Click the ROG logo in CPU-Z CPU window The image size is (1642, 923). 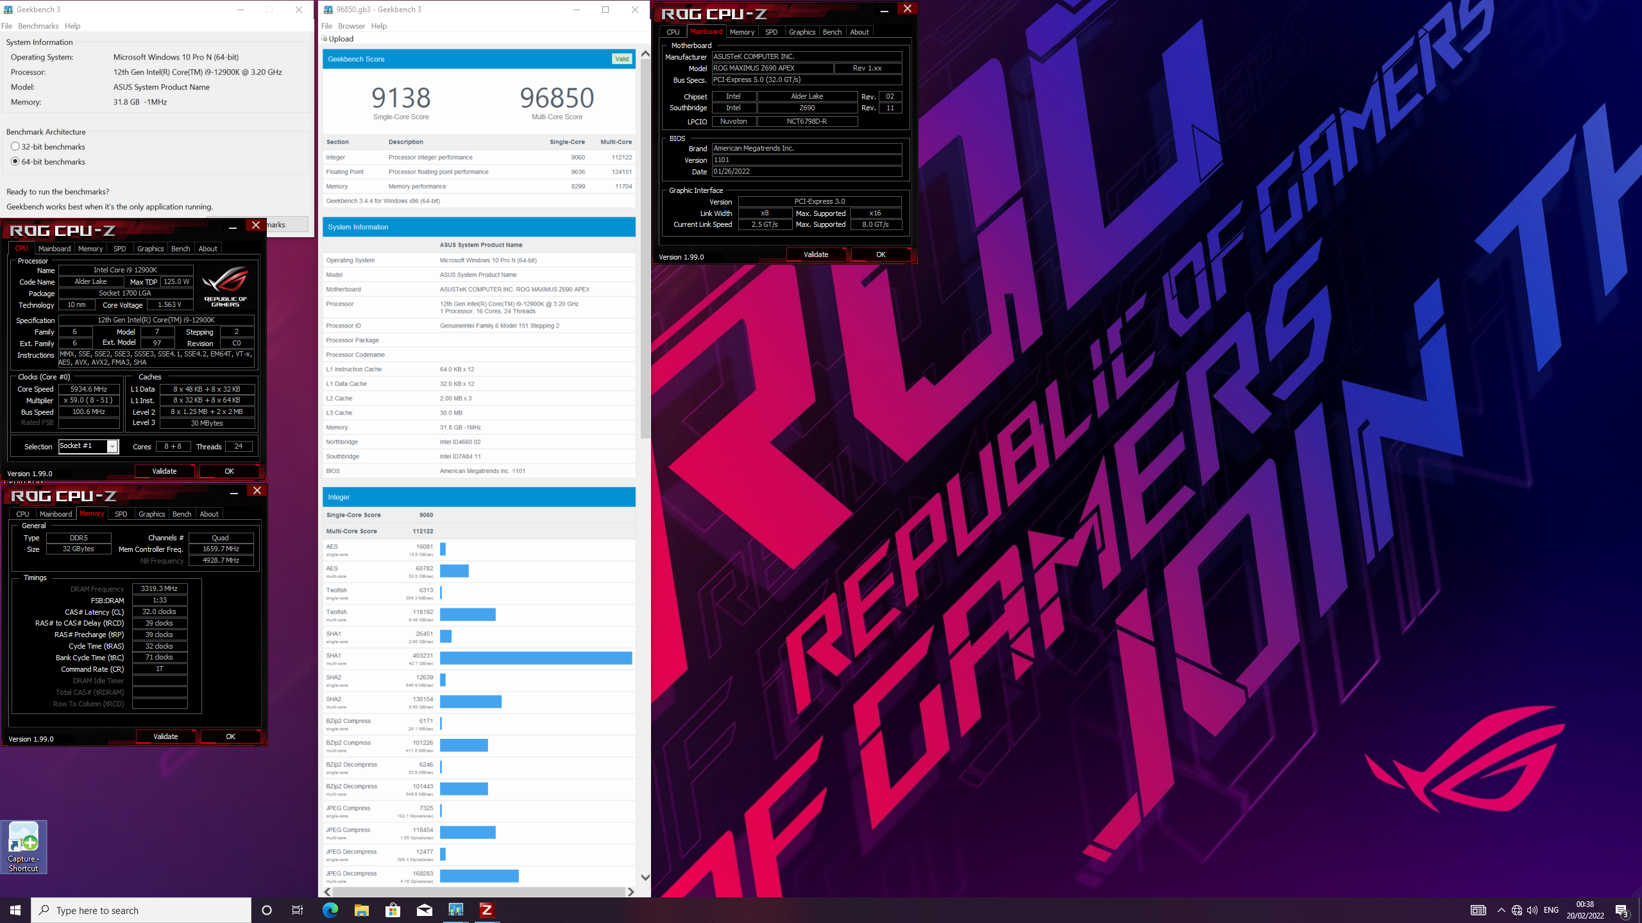pos(225,287)
